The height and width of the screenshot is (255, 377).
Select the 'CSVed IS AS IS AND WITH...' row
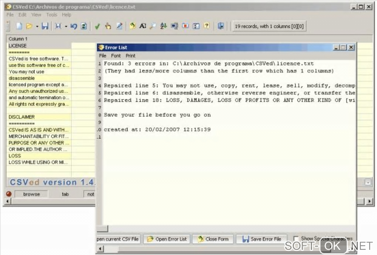(39, 130)
